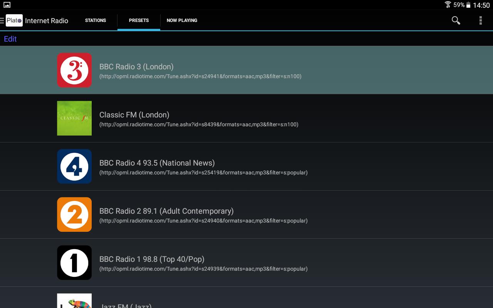Select BBC Radio 4 93.5 (National News)
The height and width of the screenshot is (308, 493).
click(x=246, y=166)
